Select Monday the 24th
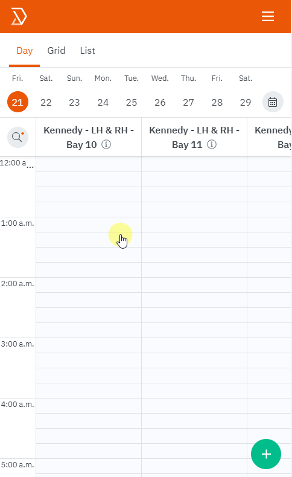The height and width of the screenshot is (477, 292). pos(103,102)
